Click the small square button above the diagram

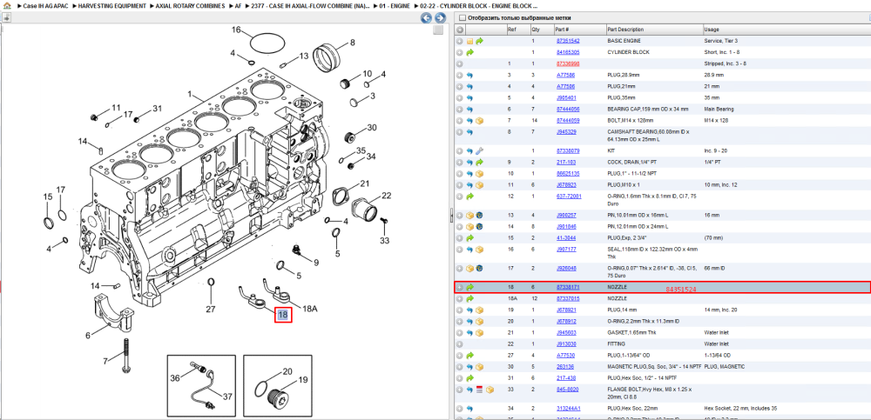438,30
